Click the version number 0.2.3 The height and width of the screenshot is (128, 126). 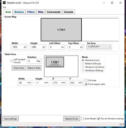tap(122, 124)
